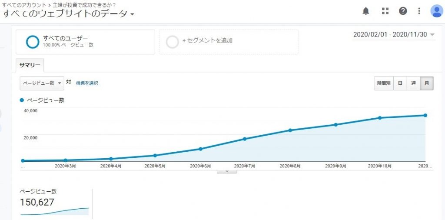Select the サマリー tab
Screen dimensions: 445x220
30,65
